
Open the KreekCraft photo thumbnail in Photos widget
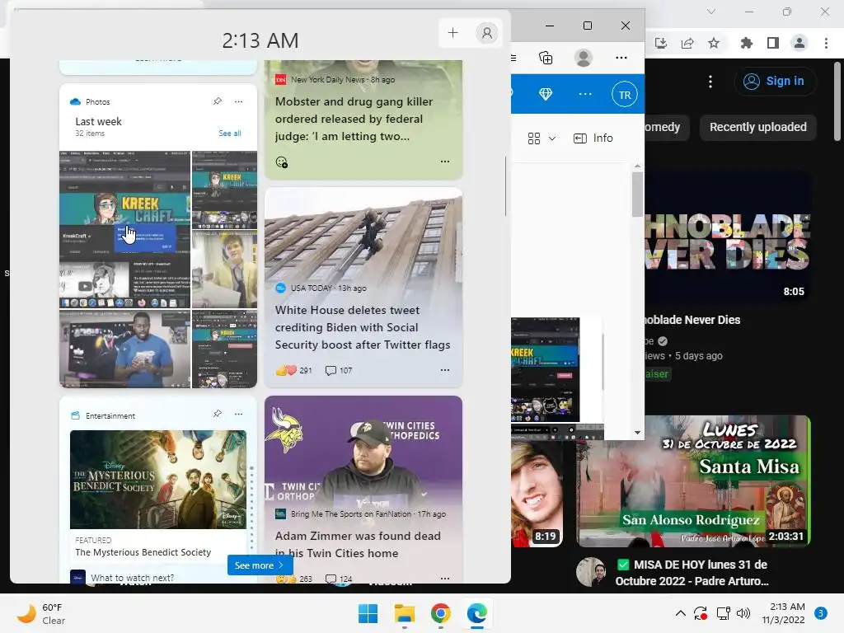click(x=125, y=229)
